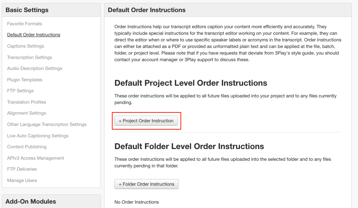Open Favorite Formats settings

tap(25, 24)
